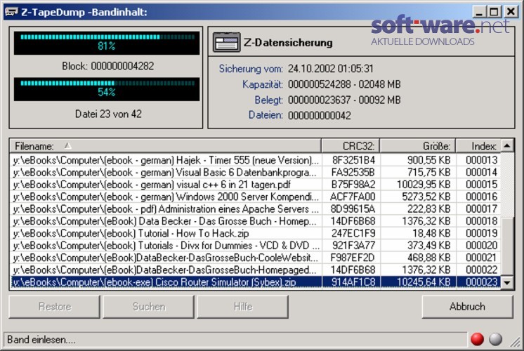
Task: Click size value 715,75 KB
Action: (428, 172)
